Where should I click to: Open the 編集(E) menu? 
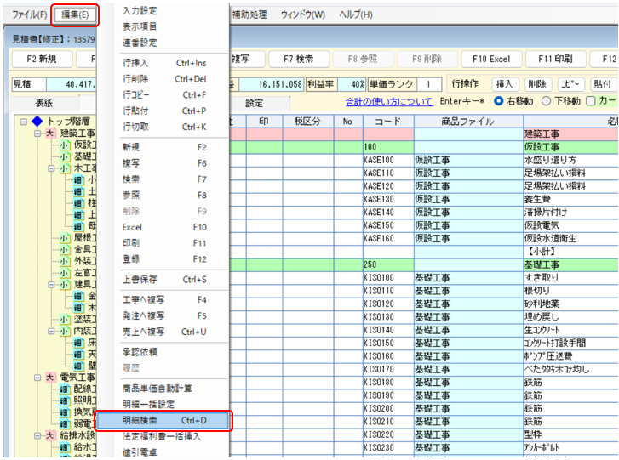click(75, 15)
